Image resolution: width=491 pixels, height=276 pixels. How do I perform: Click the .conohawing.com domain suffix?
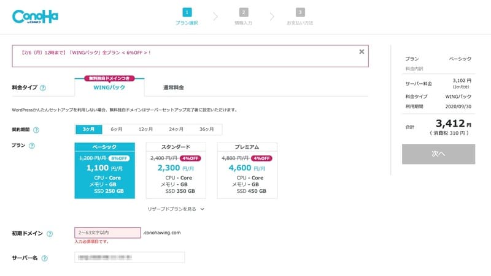161,233
